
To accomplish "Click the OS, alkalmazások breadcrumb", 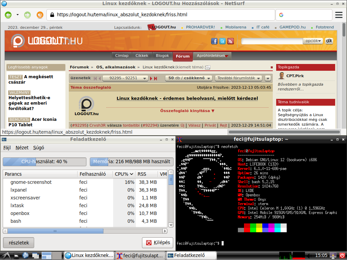I will pyautogui.click(x=116, y=67).
